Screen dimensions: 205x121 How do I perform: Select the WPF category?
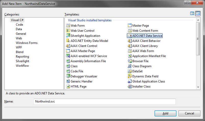point(19,47)
